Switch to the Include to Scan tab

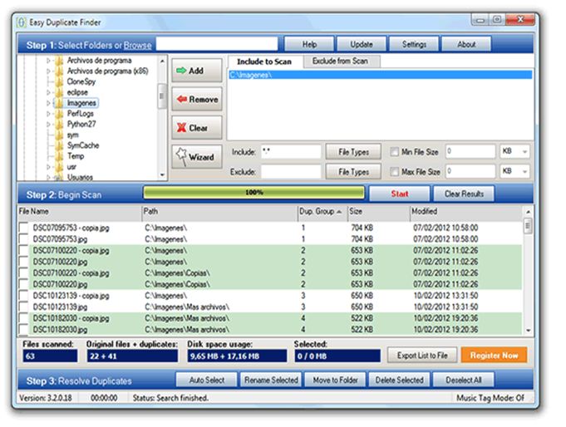(264, 61)
